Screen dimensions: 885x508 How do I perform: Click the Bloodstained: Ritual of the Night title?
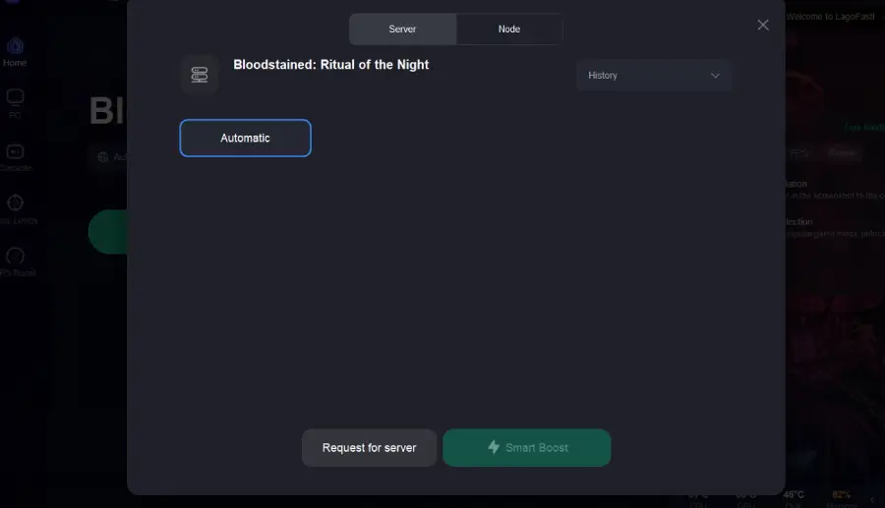(x=330, y=65)
